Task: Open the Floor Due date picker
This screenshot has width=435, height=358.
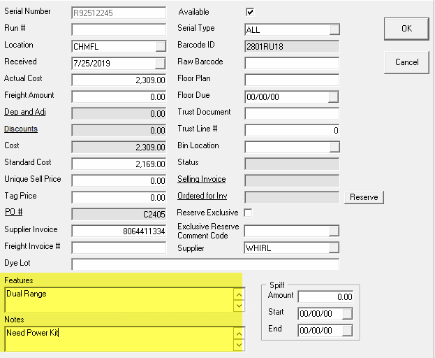Action: (x=333, y=97)
